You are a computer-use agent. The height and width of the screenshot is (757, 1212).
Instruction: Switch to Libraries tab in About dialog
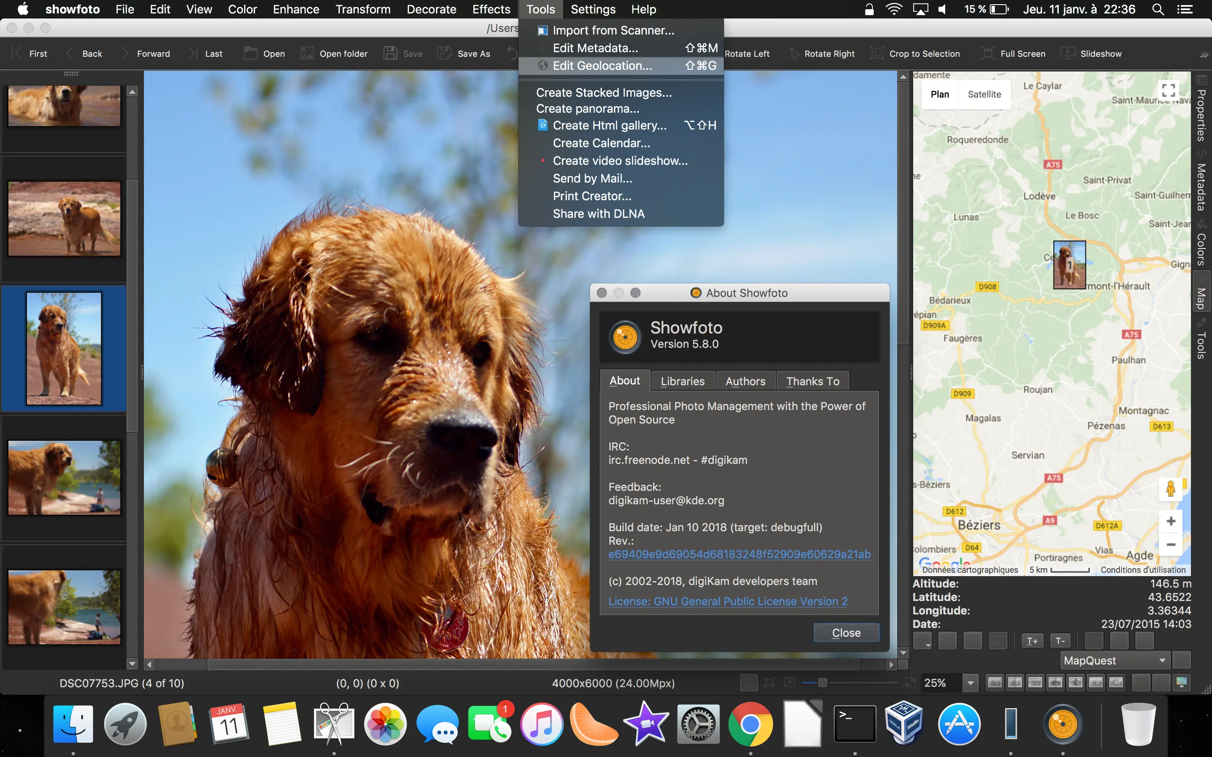click(x=683, y=381)
